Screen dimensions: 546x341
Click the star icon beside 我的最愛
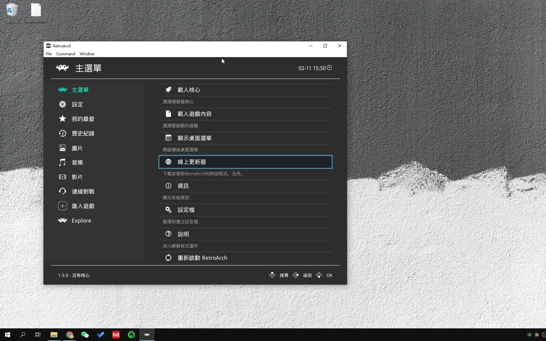coord(63,119)
